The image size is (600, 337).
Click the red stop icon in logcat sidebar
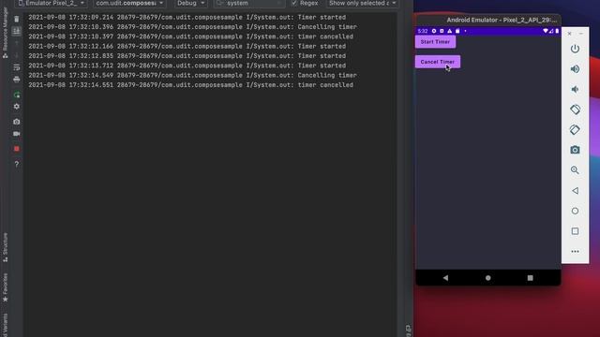click(x=17, y=149)
